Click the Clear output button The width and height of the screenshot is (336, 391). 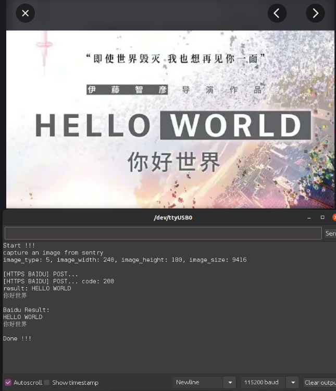point(320,382)
